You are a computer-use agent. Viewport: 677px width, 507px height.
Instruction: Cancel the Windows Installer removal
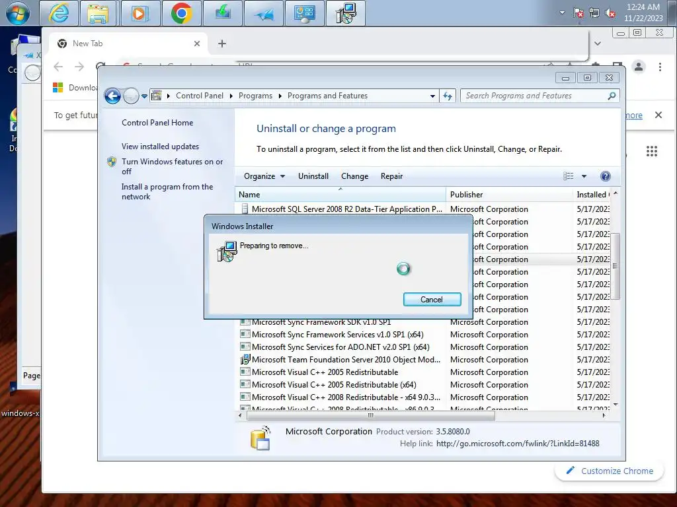(432, 299)
